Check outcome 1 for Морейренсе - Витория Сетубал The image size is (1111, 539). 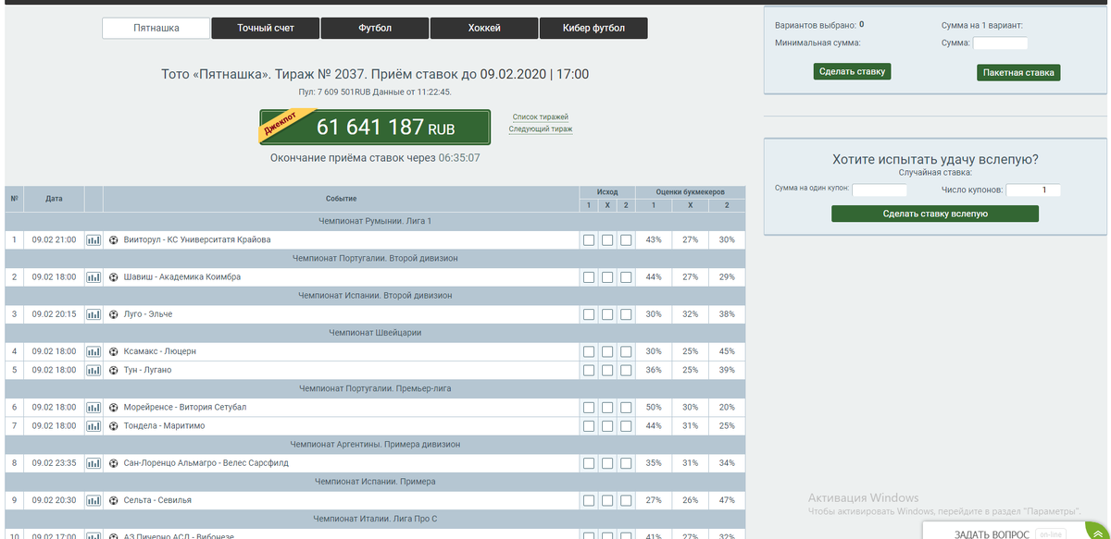click(589, 408)
